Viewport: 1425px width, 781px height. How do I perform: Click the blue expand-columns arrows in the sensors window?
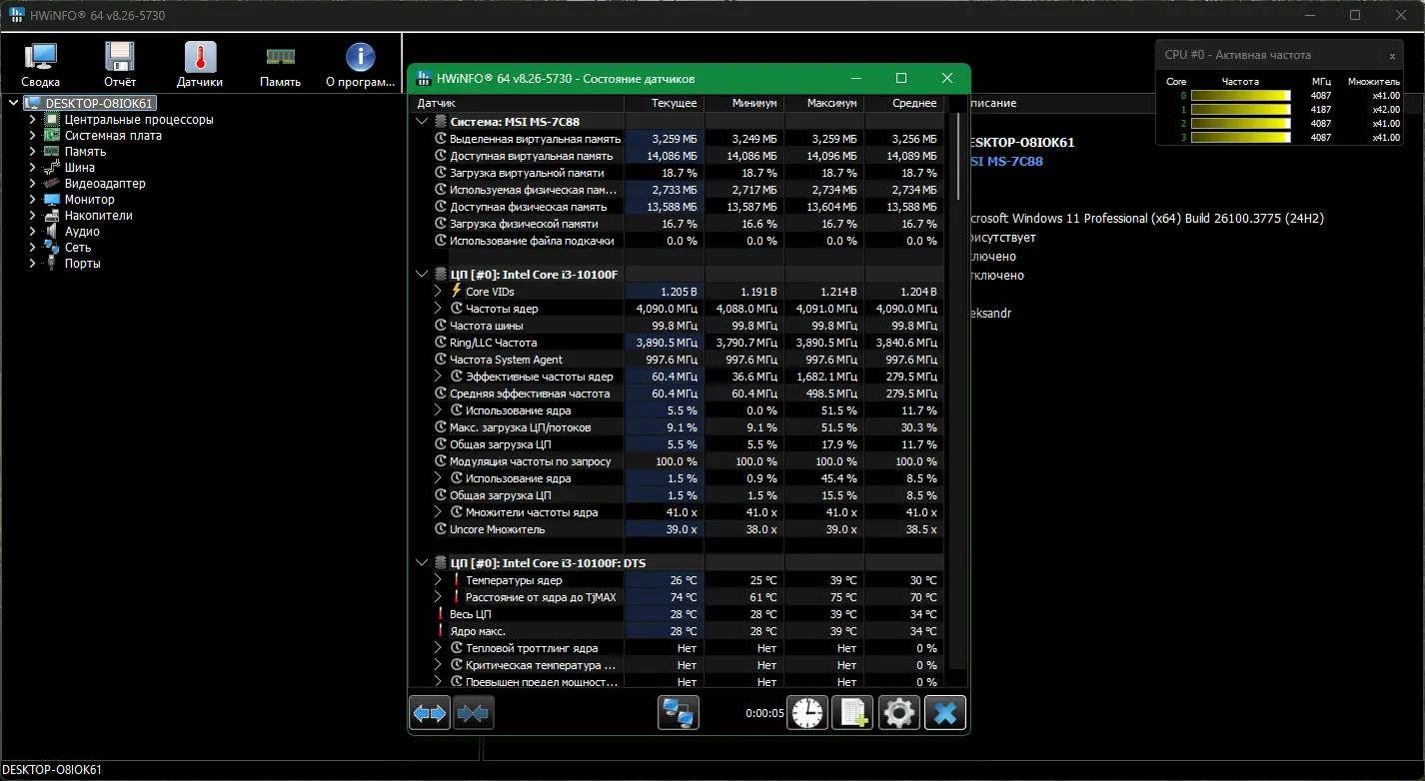point(430,713)
